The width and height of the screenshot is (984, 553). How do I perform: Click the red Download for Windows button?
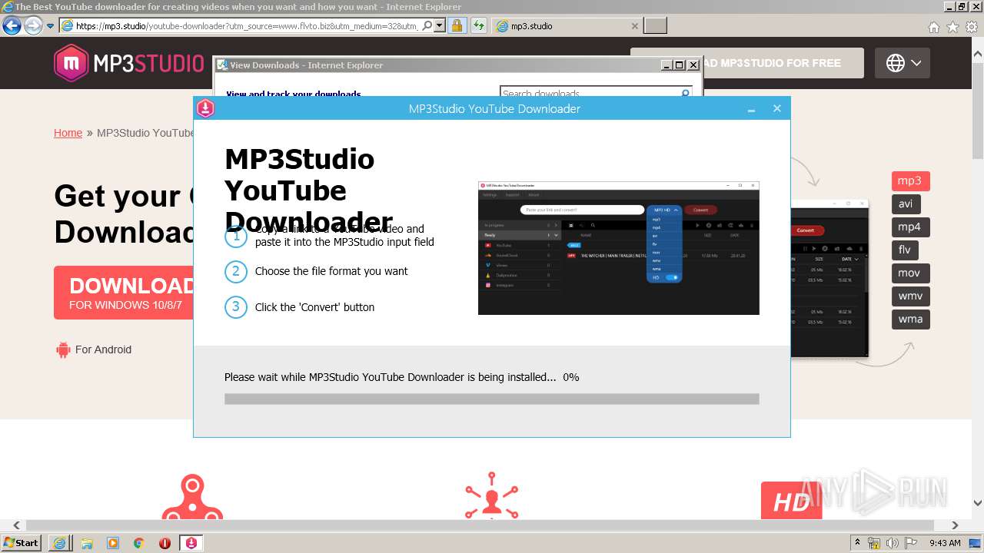pos(124,293)
